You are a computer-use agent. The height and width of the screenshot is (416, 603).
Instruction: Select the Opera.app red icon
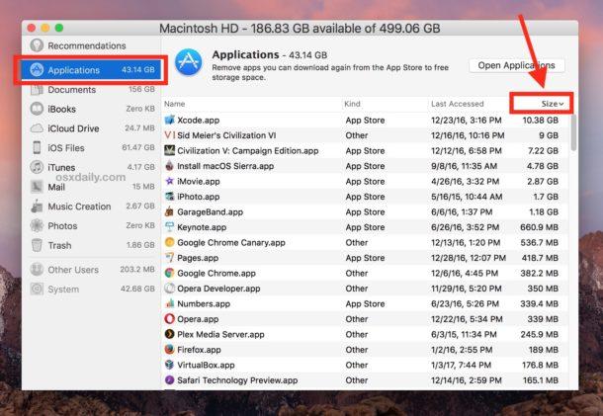tap(170, 318)
